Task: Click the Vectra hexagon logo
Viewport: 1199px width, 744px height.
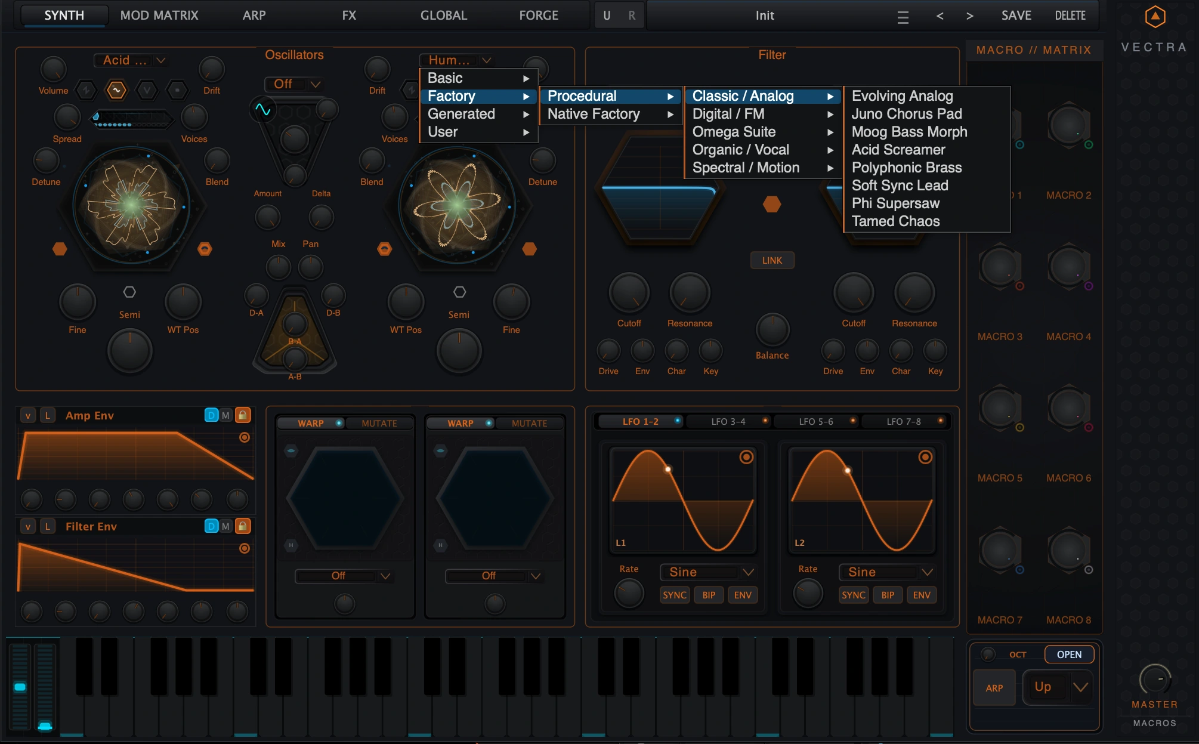Action: (x=1155, y=17)
